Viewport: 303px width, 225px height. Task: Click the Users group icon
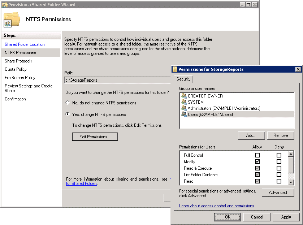[x=184, y=114]
